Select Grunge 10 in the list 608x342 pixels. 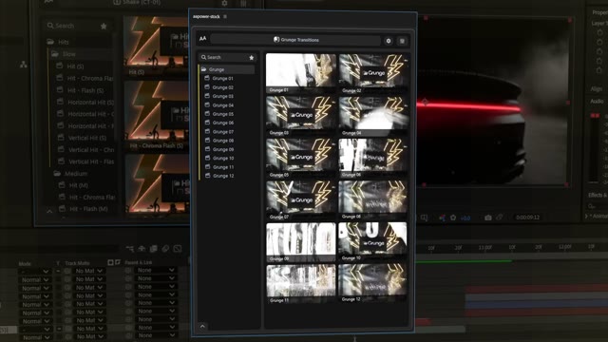point(219,159)
